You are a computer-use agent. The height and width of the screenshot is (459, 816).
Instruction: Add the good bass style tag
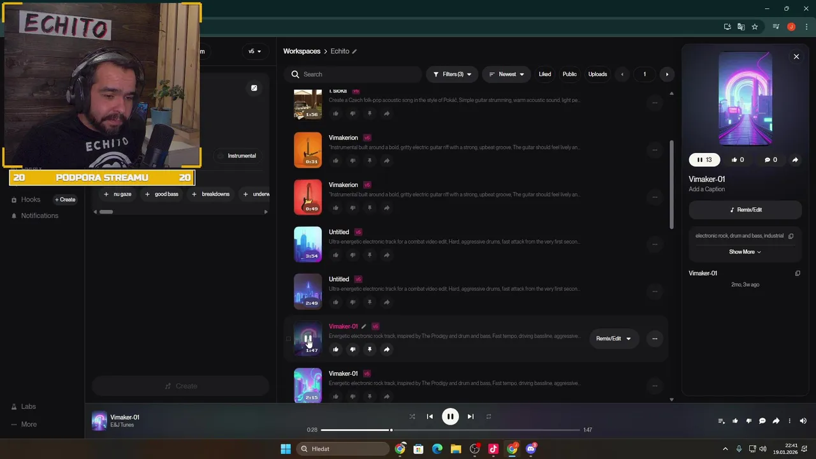[x=162, y=194]
